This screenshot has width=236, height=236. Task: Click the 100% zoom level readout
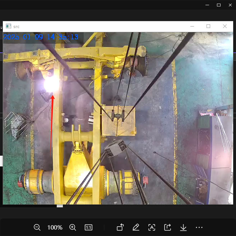click(x=55, y=227)
